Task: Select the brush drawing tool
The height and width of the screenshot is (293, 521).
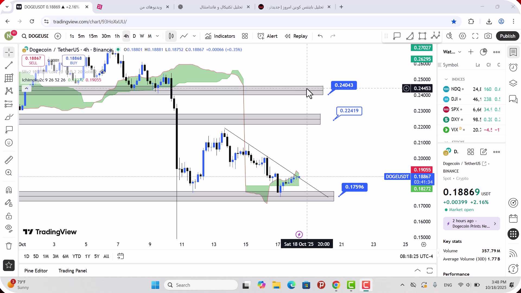Action: click(9, 117)
